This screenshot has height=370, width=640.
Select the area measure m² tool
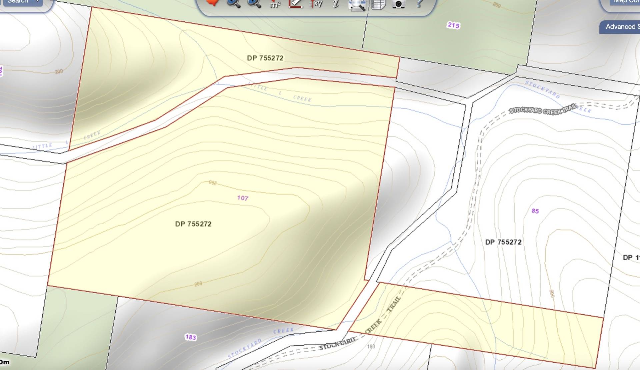tap(275, 4)
